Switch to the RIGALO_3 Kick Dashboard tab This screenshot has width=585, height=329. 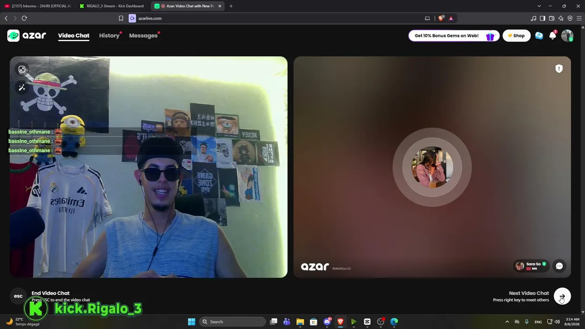click(x=113, y=6)
